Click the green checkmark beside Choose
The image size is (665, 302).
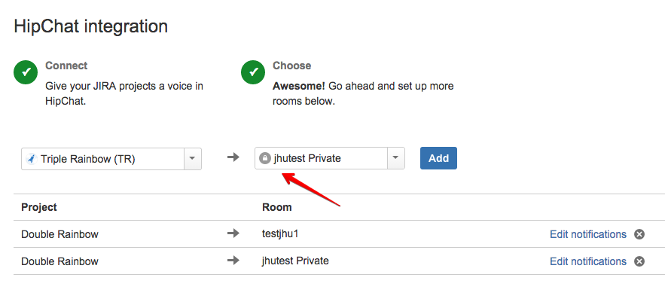253,72
